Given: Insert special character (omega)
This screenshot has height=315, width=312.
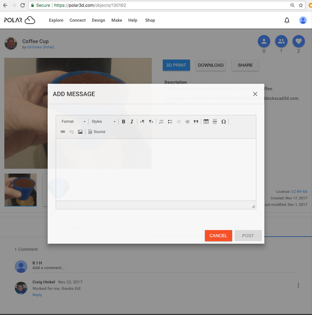Looking at the screenshot, I should 223,122.
